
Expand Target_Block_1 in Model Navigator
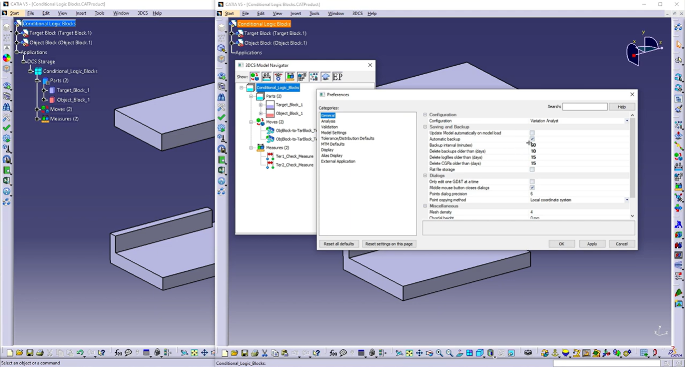[x=261, y=105]
